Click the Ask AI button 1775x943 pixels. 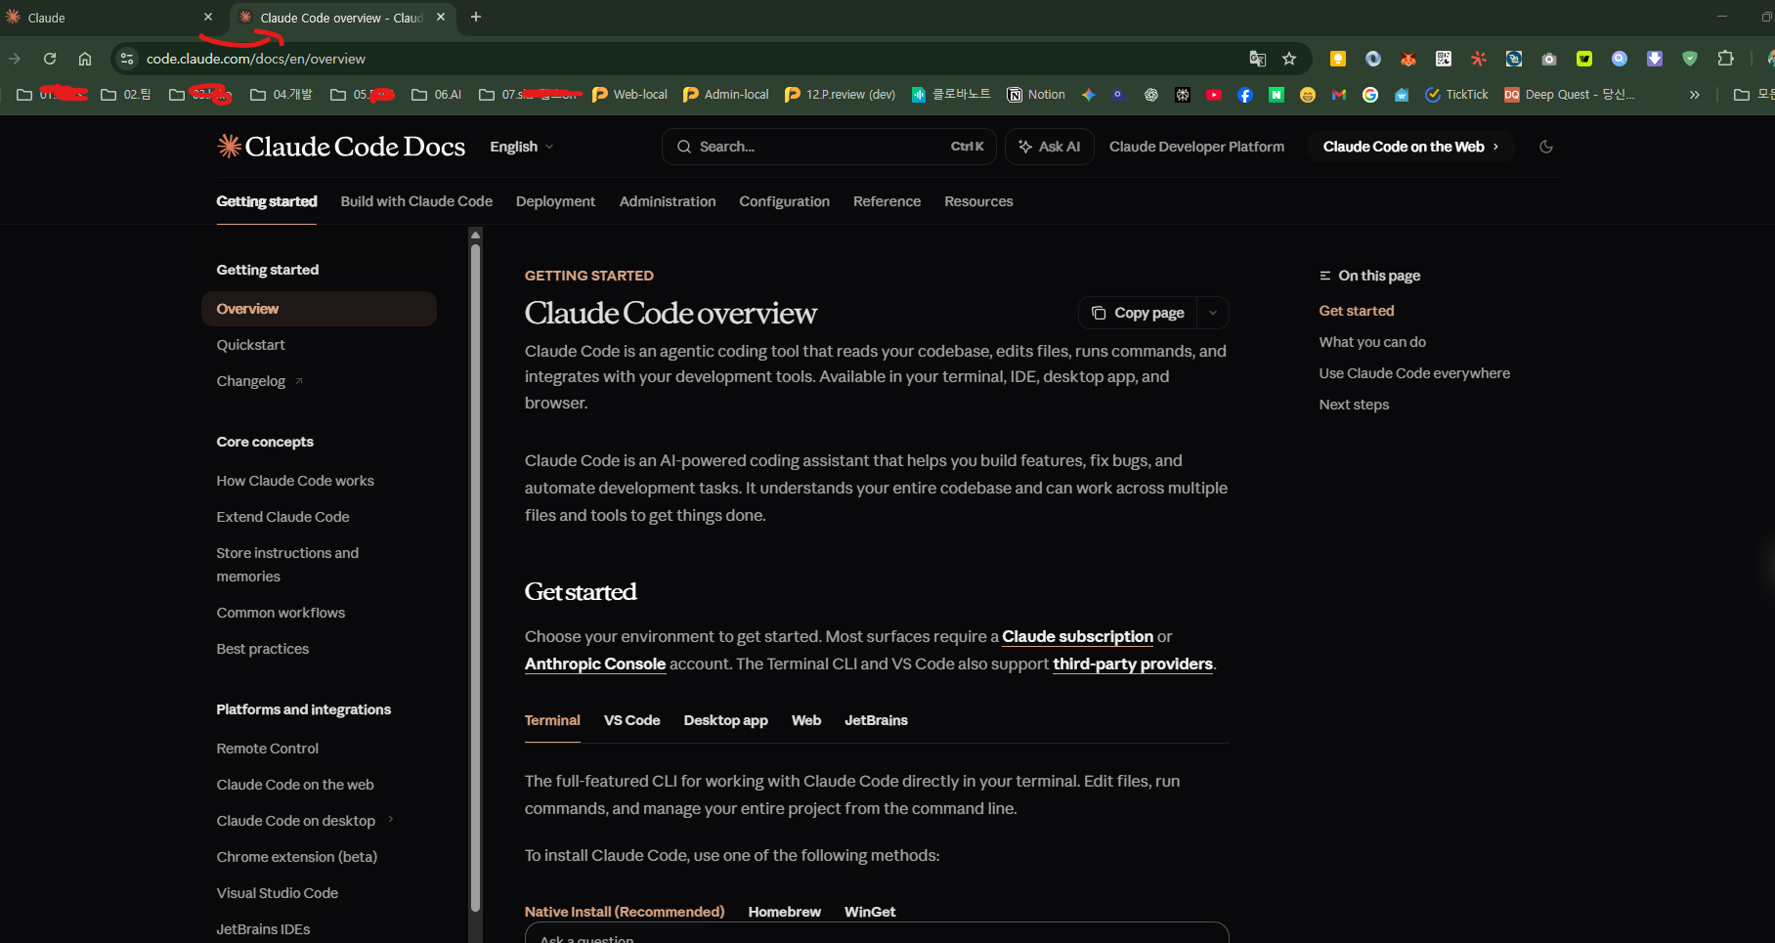pyautogui.click(x=1050, y=147)
